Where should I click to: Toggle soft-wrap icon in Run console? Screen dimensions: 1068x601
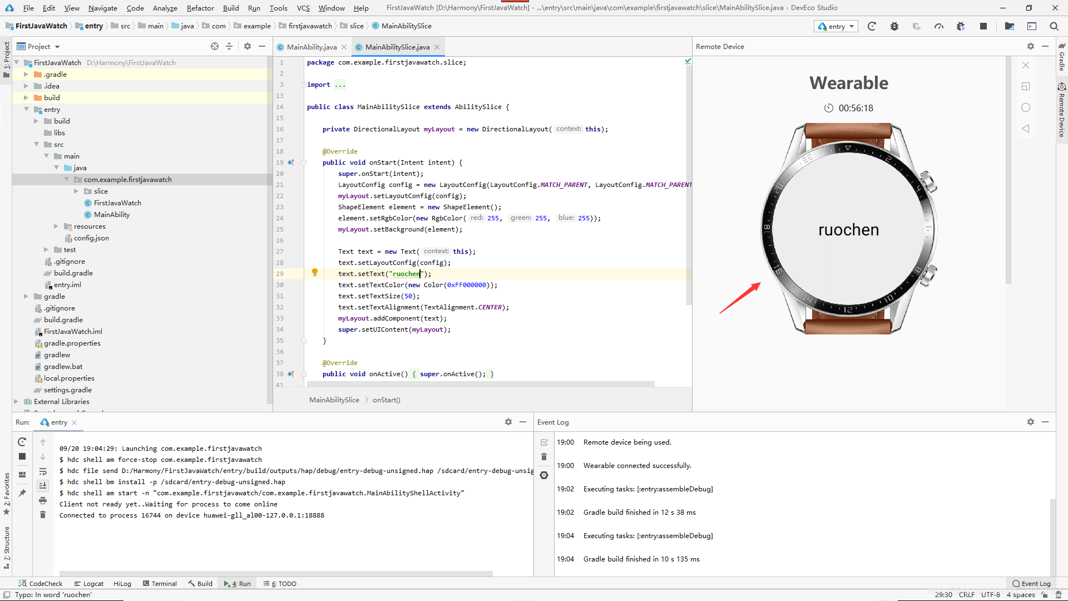[x=43, y=471]
